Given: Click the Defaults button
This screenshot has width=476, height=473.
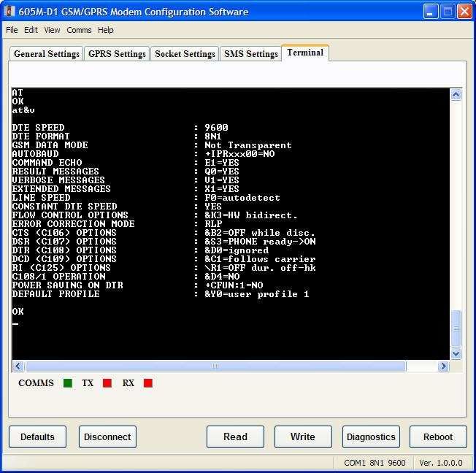Looking at the screenshot, I should click(x=38, y=437).
